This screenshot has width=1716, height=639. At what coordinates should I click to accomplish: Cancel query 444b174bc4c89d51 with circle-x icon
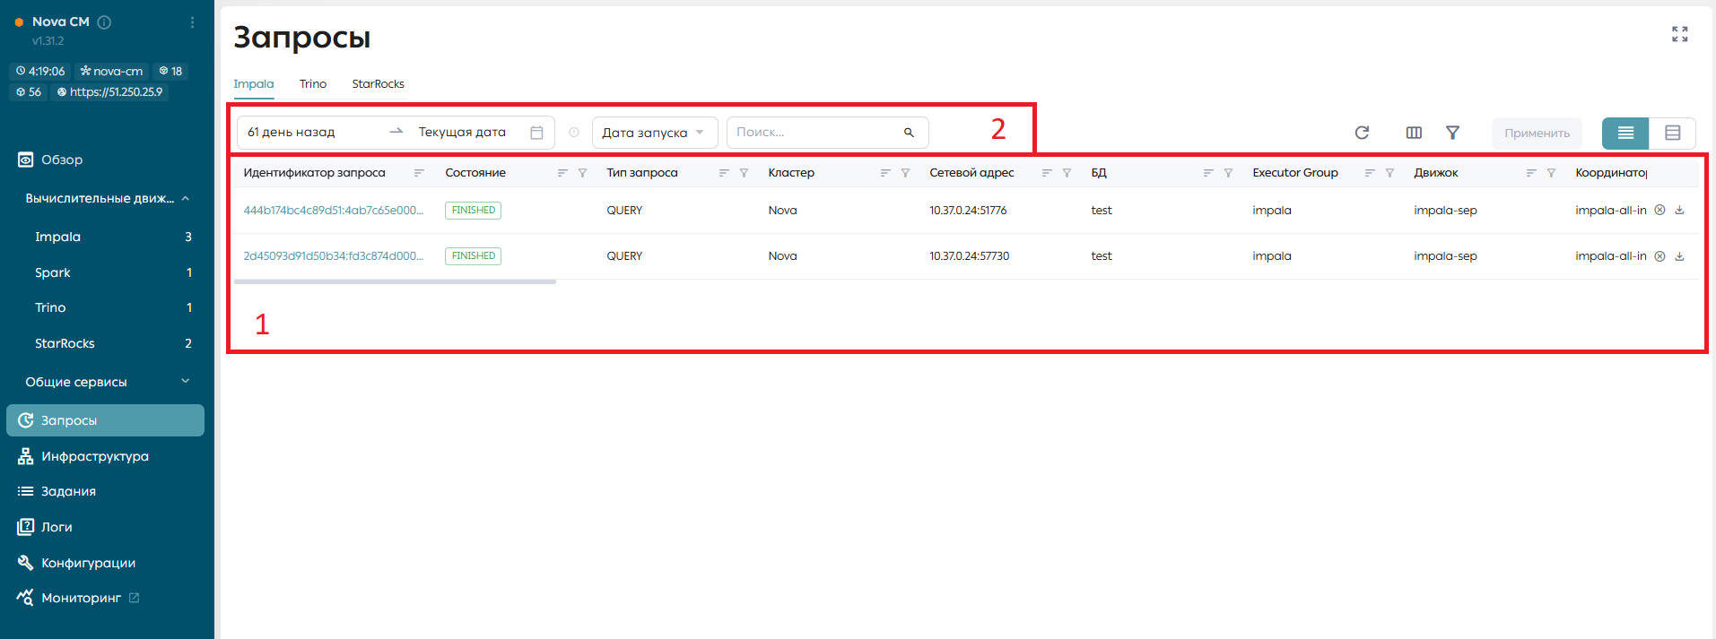(x=1659, y=210)
